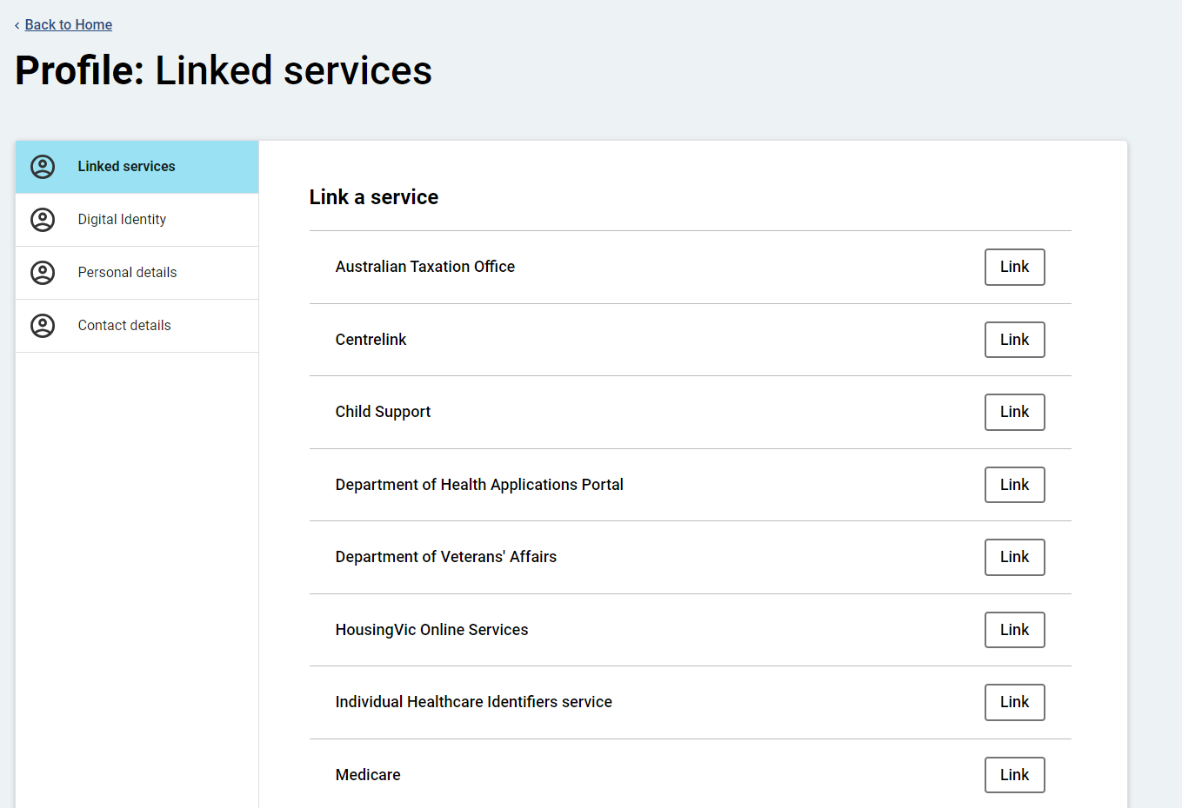Click the Contact details profile icon
This screenshot has height=808, width=1182.
click(x=43, y=326)
